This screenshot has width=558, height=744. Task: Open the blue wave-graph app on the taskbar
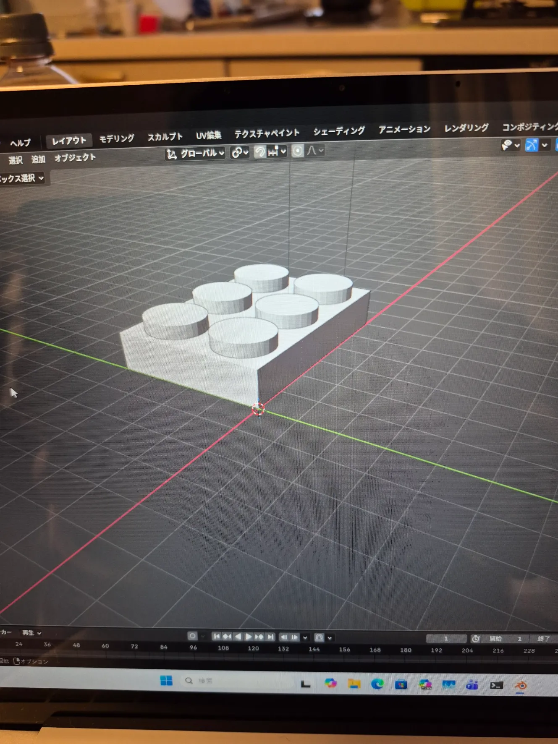coord(448,685)
